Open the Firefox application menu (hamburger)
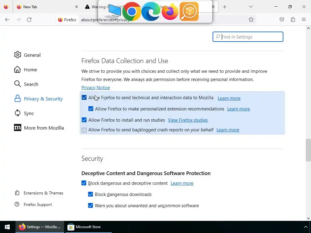This screenshot has height=233, width=311. (304, 20)
